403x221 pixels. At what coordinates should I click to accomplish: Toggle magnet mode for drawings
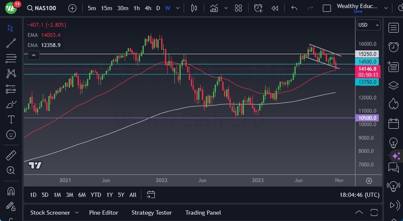11,191
